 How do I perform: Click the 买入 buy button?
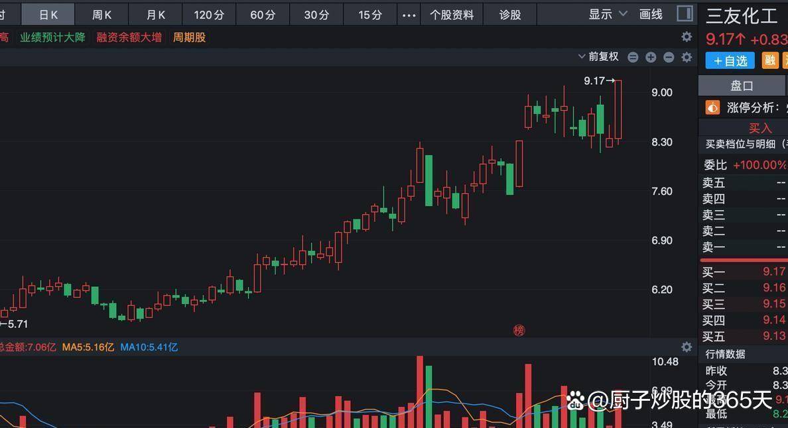coord(760,129)
